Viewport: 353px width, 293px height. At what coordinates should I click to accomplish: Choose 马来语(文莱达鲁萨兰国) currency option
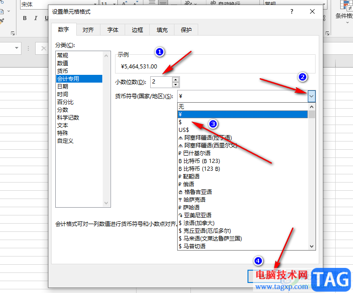click(x=242, y=239)
